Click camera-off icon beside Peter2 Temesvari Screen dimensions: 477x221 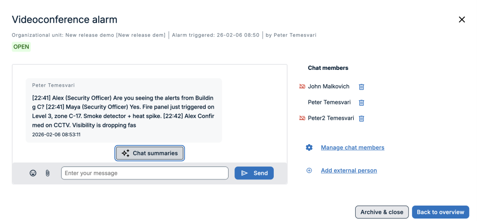(x=302, y=118)
